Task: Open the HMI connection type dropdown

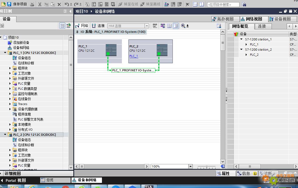Action: pos(147,26)
